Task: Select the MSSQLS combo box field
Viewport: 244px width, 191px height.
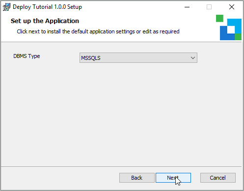Action: click(x=138, y=58)
